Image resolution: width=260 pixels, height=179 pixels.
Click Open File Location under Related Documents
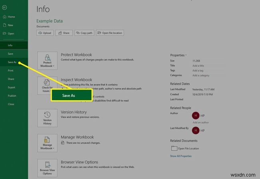pyautogui.click(x=185, y=148)
